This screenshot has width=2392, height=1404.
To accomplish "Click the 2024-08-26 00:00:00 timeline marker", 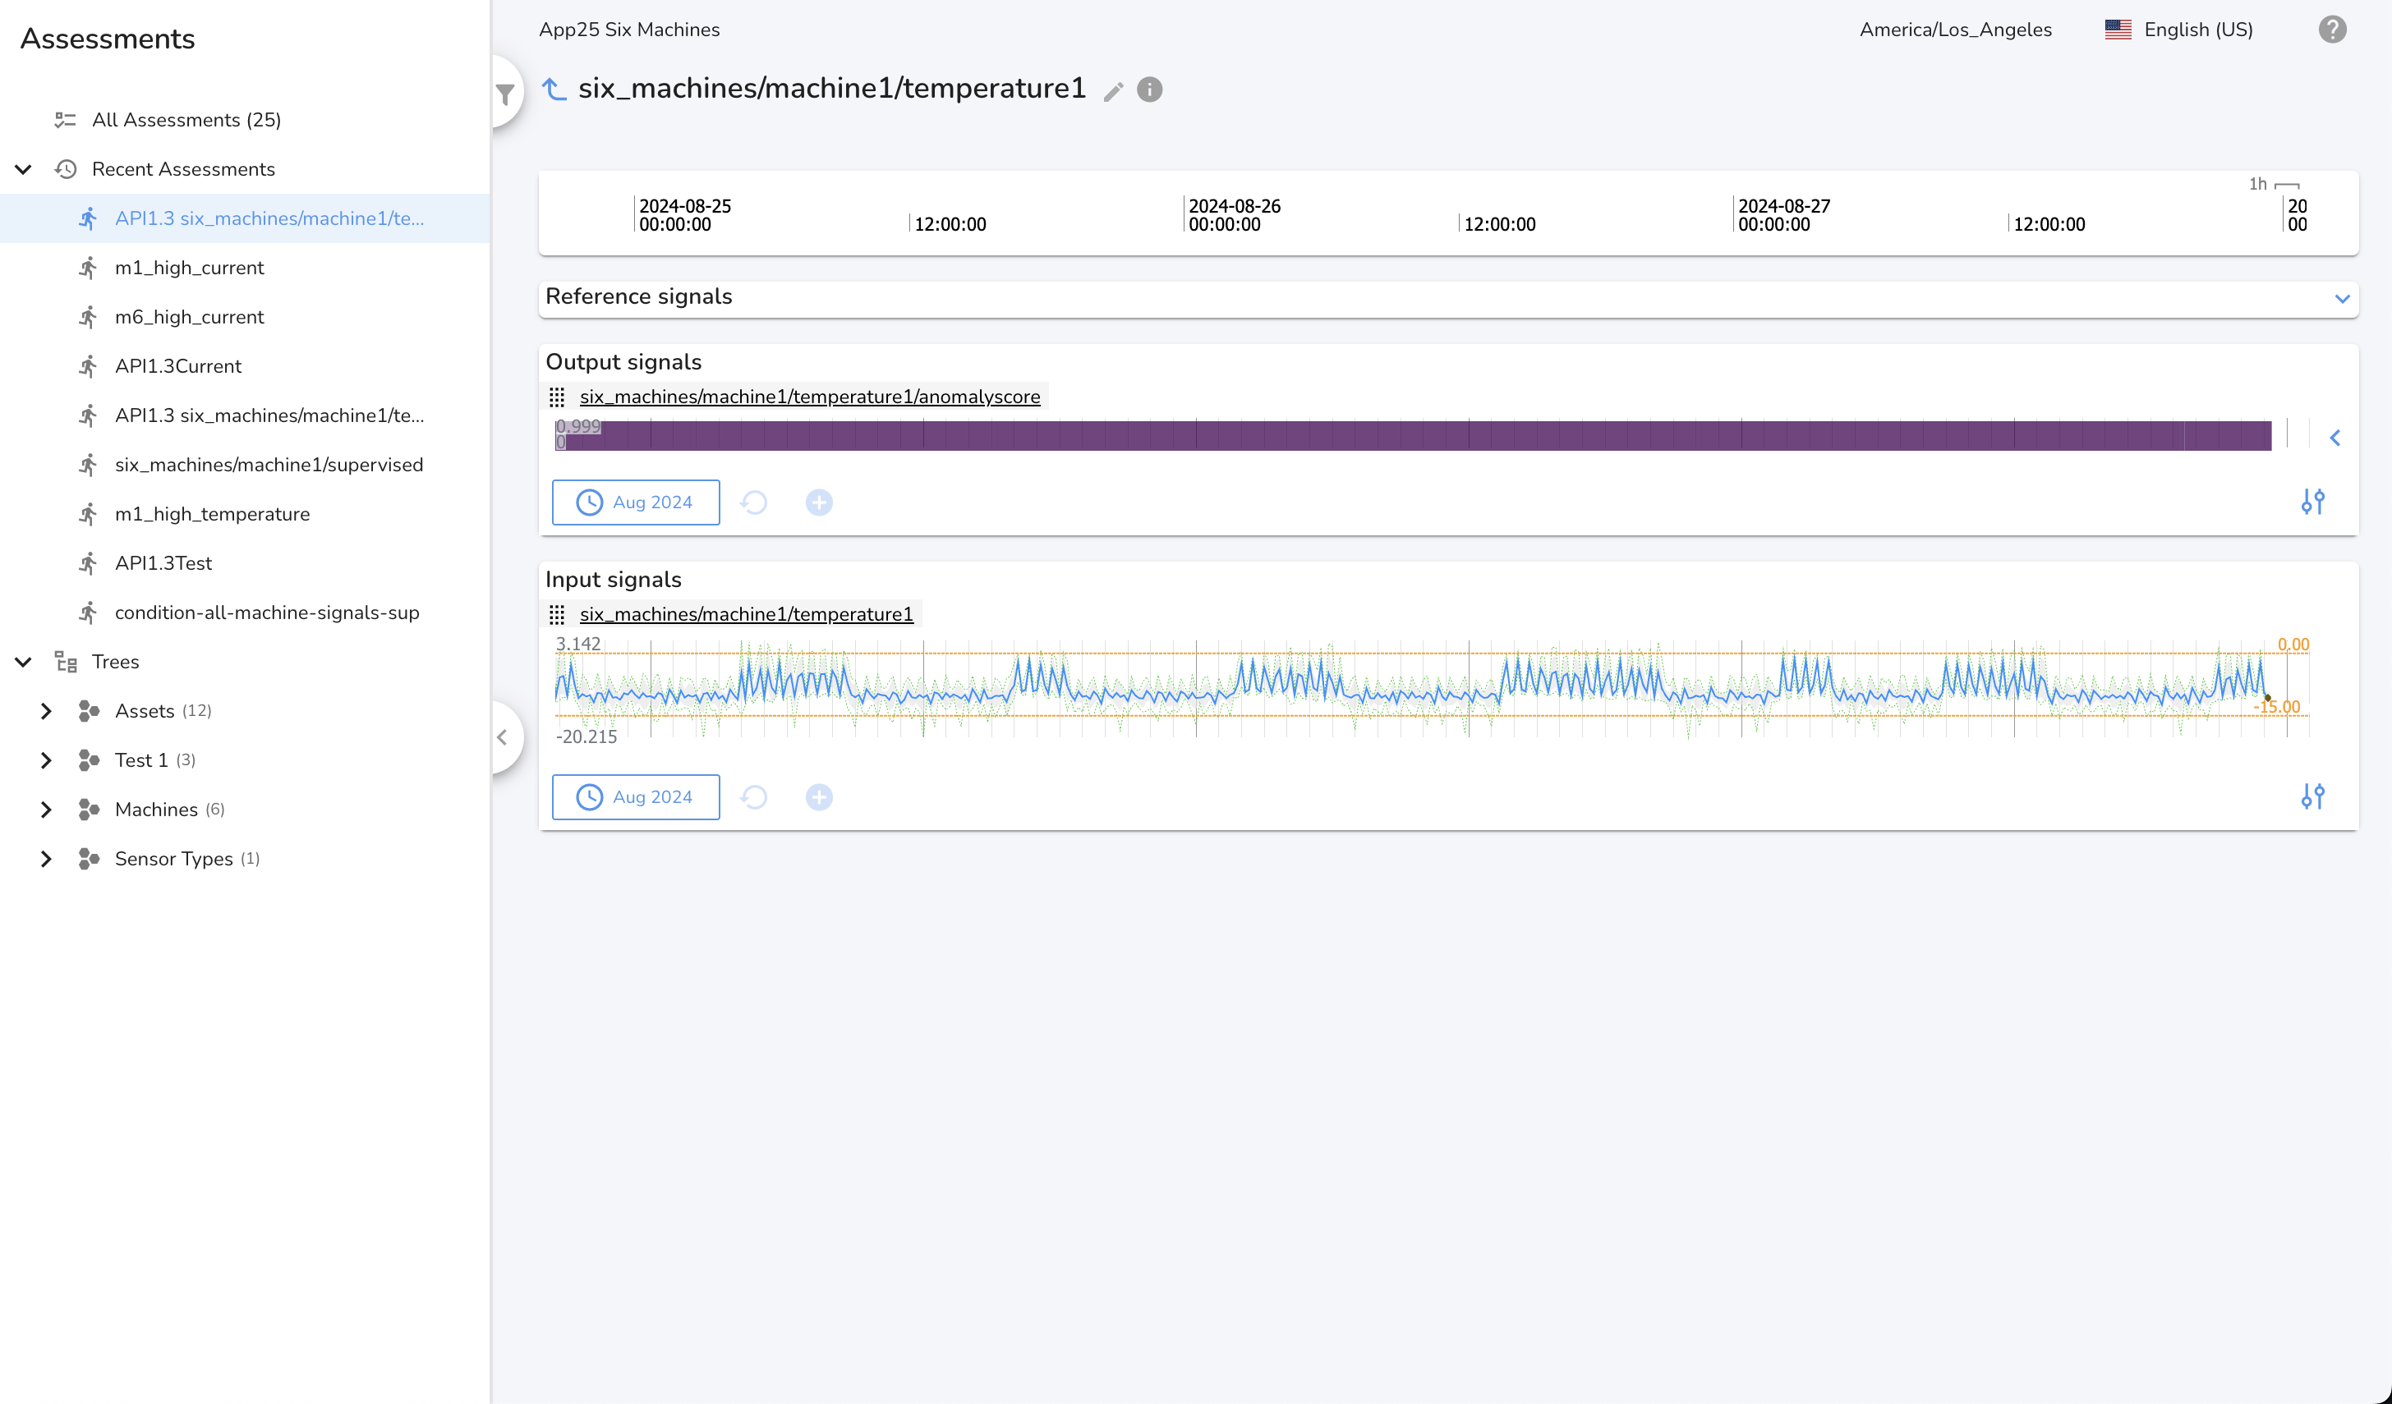I will tap(1234, 215).
